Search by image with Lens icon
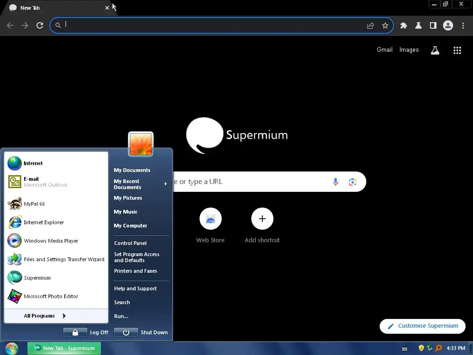The height and width of the screenshot is (355, 473). pyautogui.click(x=352, y=182)
